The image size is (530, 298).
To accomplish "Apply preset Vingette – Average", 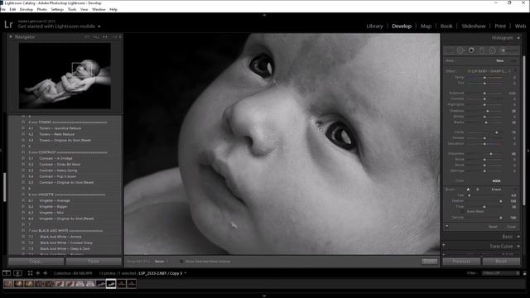I will [x=54, y=200].
